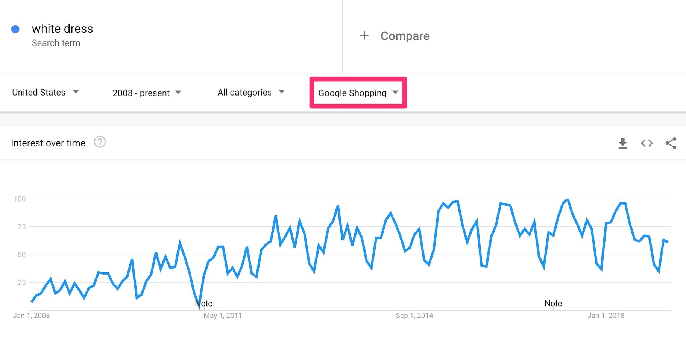Expand the 2008 - present date range

(147, 93)
